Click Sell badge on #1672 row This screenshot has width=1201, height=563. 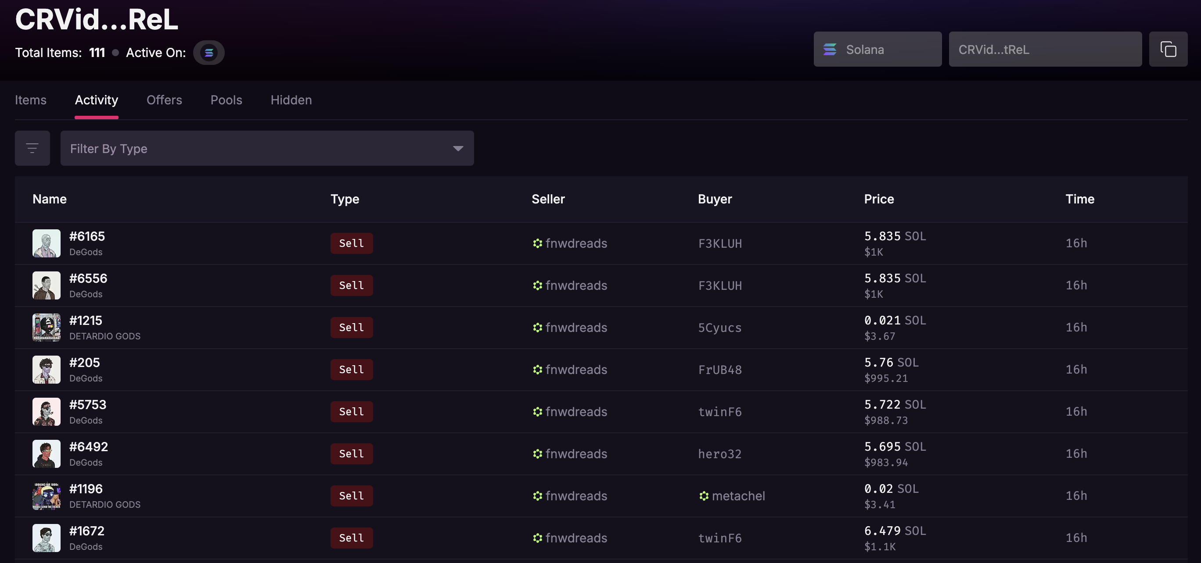[x=351, y=538]
